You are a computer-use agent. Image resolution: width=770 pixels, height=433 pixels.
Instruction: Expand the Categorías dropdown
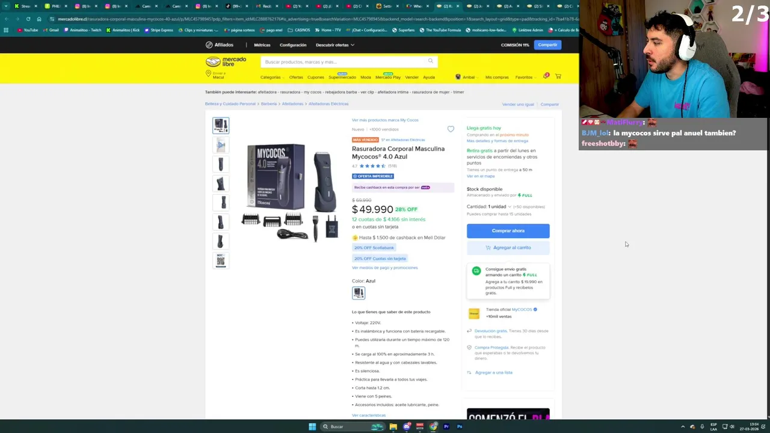[x=272, y=77]
